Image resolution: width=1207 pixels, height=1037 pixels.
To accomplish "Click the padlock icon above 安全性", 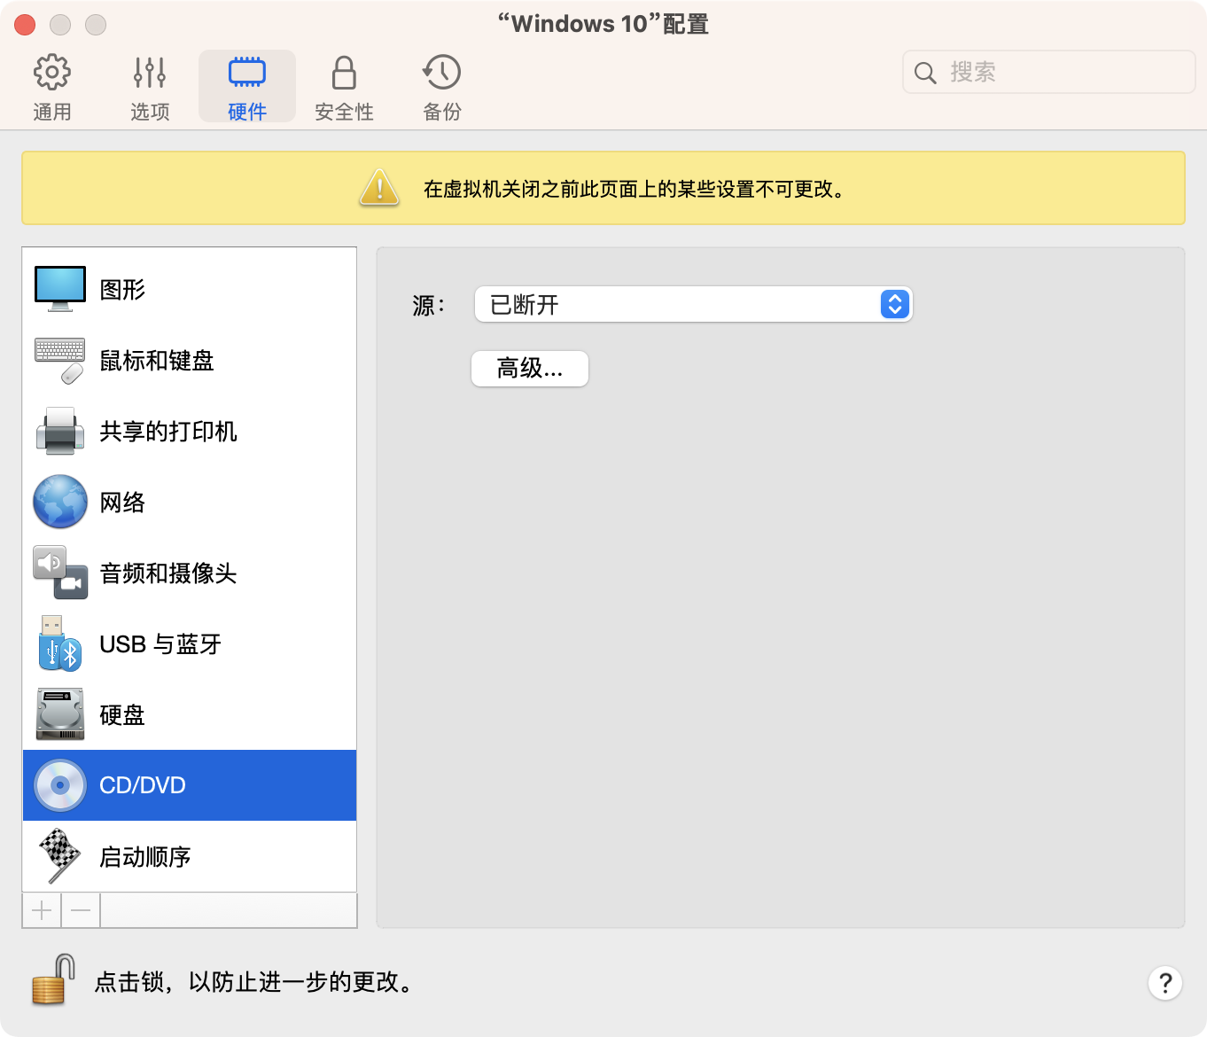I will (x=344, y=72).
